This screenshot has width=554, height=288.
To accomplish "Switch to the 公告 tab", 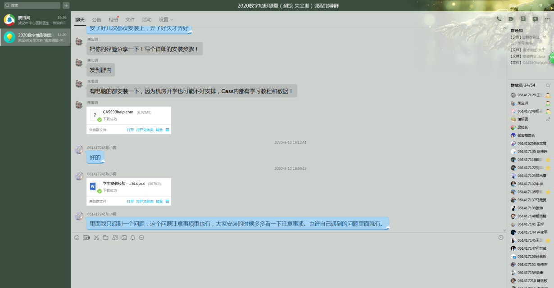I will coord(96,20).
